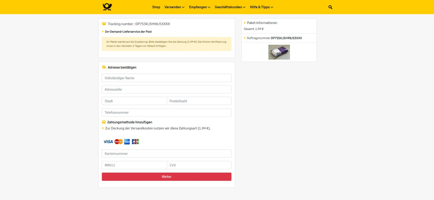Click the JCB card logo
Viewport: 434px width, 200px height.
(x=135, y=142)
